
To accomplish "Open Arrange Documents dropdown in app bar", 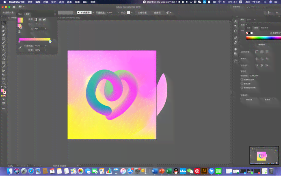I will pos(22,7).
